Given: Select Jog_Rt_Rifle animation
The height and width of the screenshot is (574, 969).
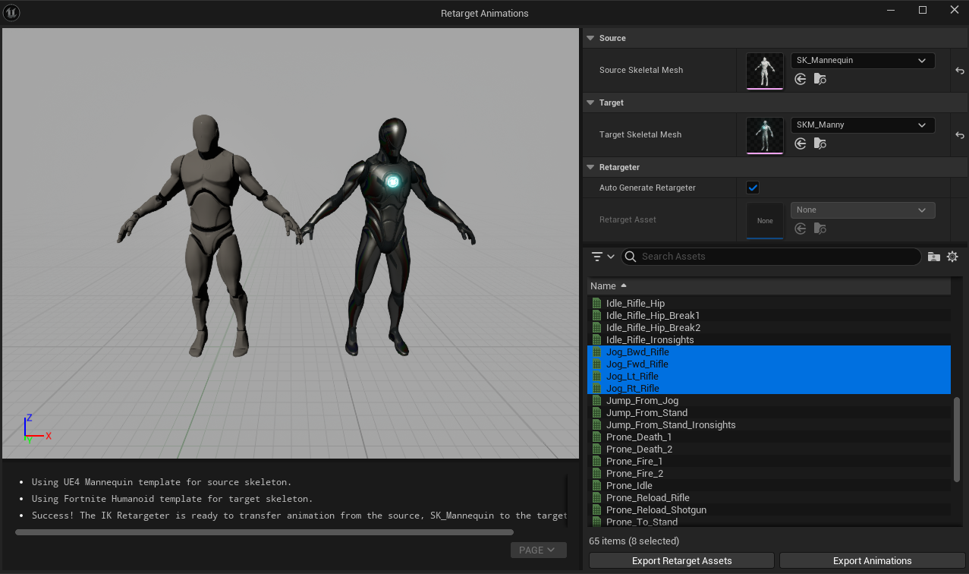Looking at the screenshot, I should pyautogui.click(x=769, y=389).
